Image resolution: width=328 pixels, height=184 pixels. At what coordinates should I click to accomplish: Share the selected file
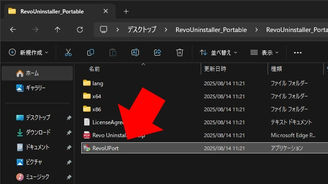[x=157, y=52]
